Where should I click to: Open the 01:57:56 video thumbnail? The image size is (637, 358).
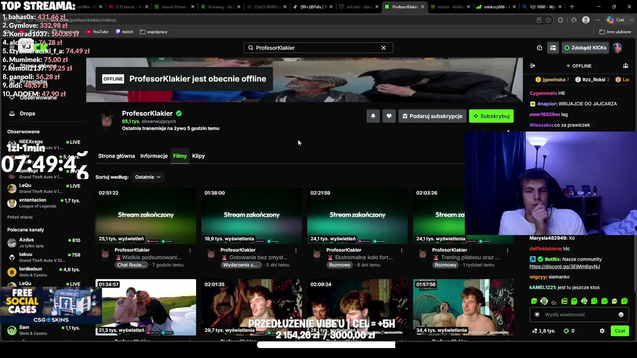click(463, 307)
